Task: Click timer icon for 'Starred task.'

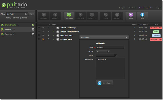Action: tap(58, 39)
